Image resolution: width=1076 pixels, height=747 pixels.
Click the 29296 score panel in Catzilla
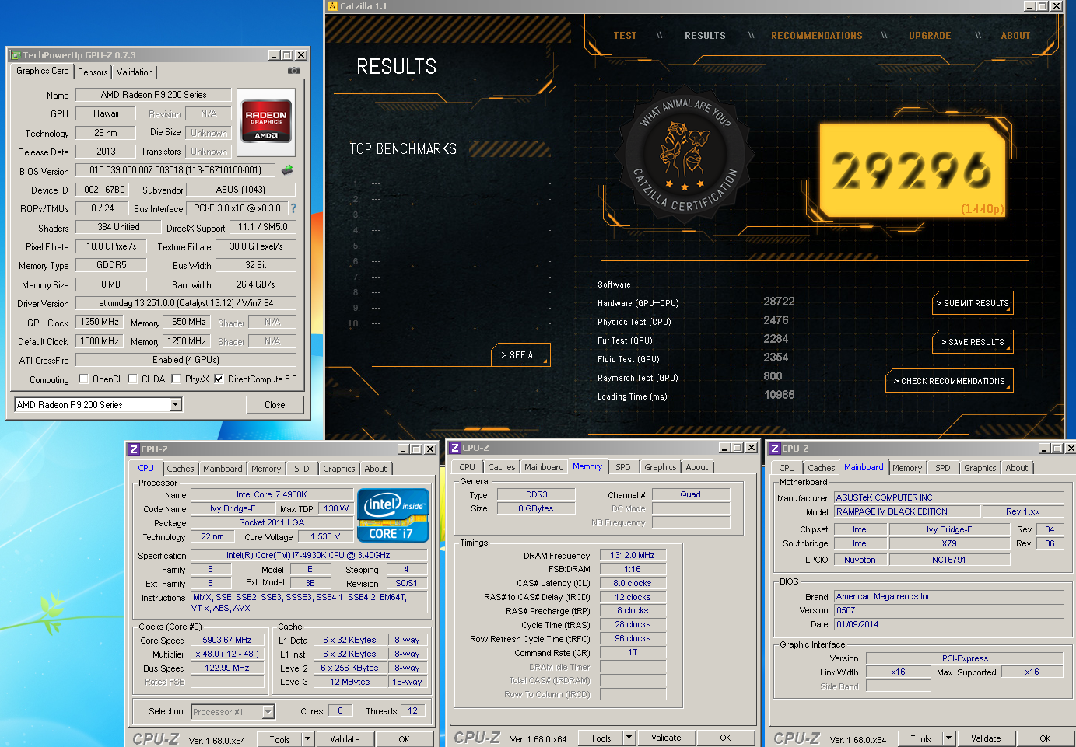click(912, 171)
